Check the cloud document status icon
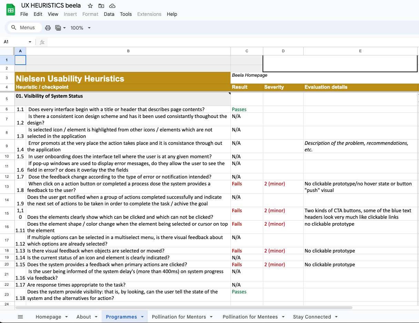The image size is (419, 323). (112, 6)
